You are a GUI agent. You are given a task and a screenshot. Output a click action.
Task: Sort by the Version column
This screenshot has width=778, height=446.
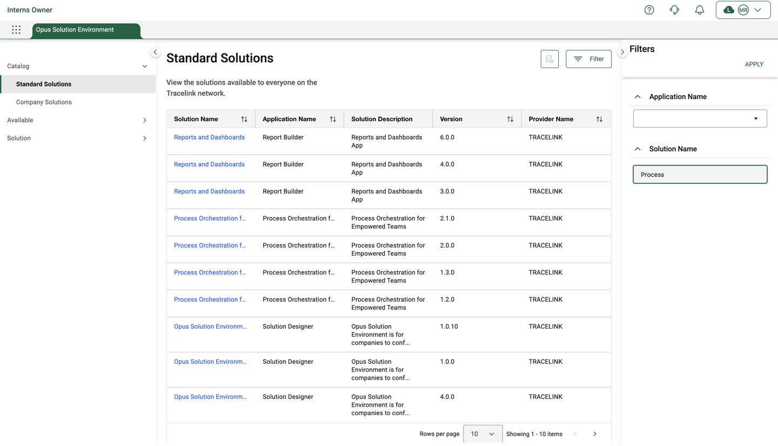(509, 119)
